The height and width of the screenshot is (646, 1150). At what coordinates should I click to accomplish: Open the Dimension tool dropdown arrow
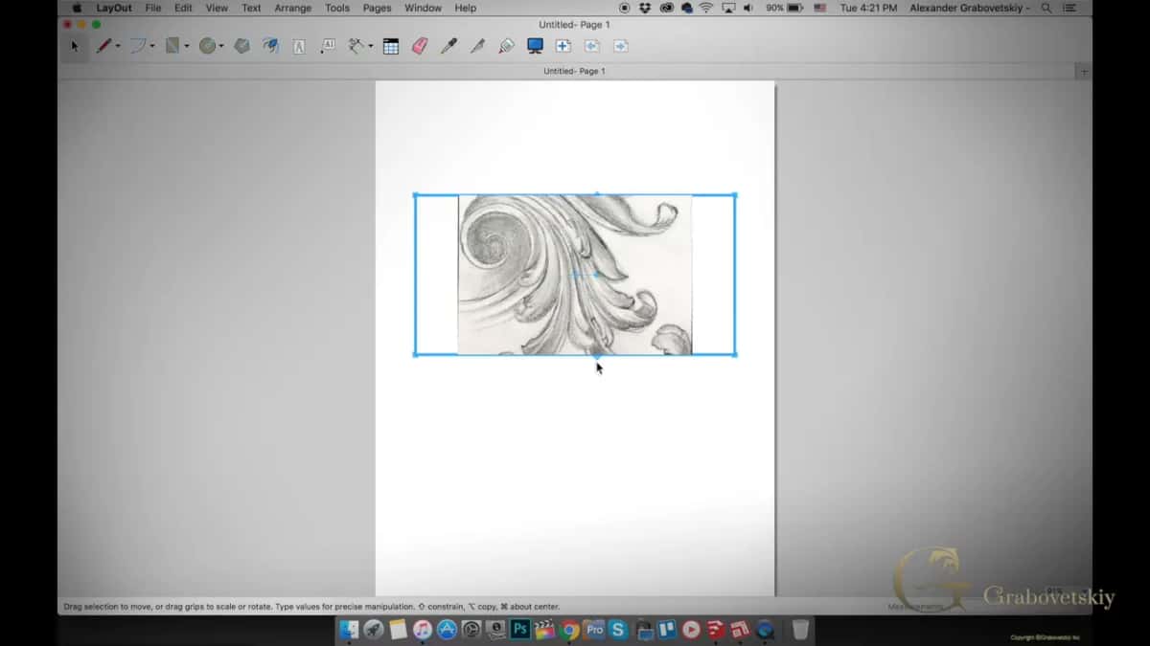tap(371, 46)
